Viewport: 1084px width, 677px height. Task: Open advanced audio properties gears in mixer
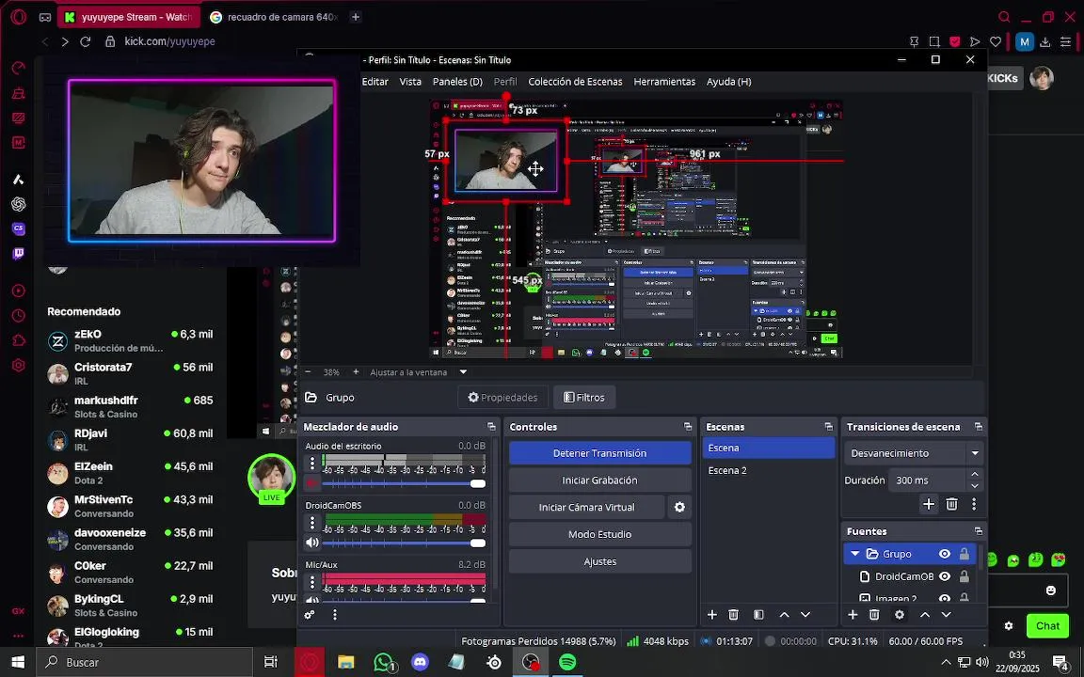coord(310,614)
